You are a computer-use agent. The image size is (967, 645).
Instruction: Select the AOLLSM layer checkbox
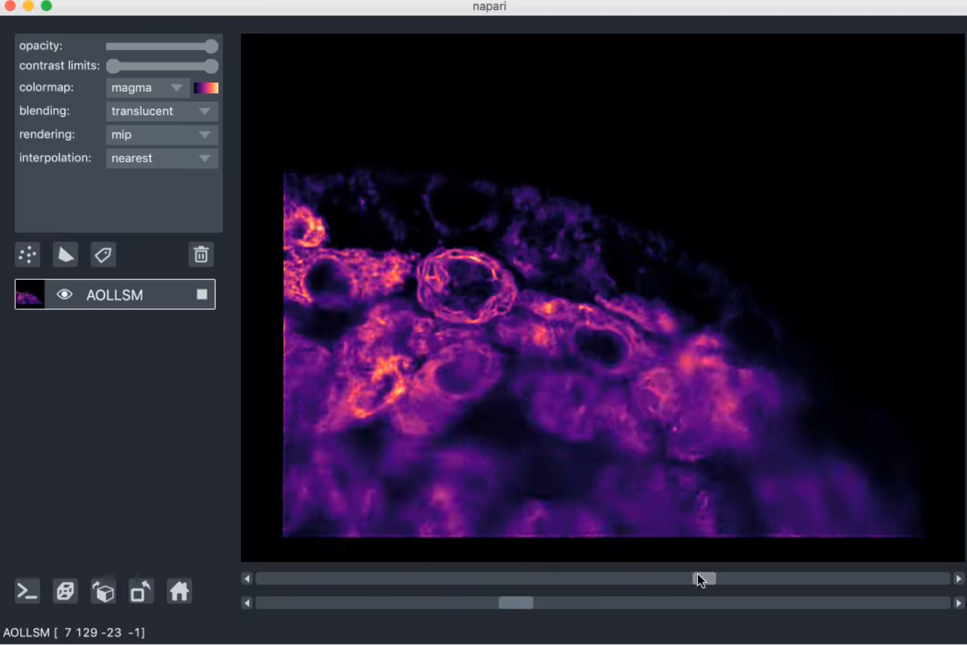pyautogui.click(x=202, y=295)
